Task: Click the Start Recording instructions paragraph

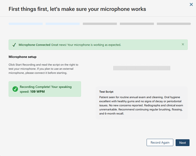Action: point(43,69)
